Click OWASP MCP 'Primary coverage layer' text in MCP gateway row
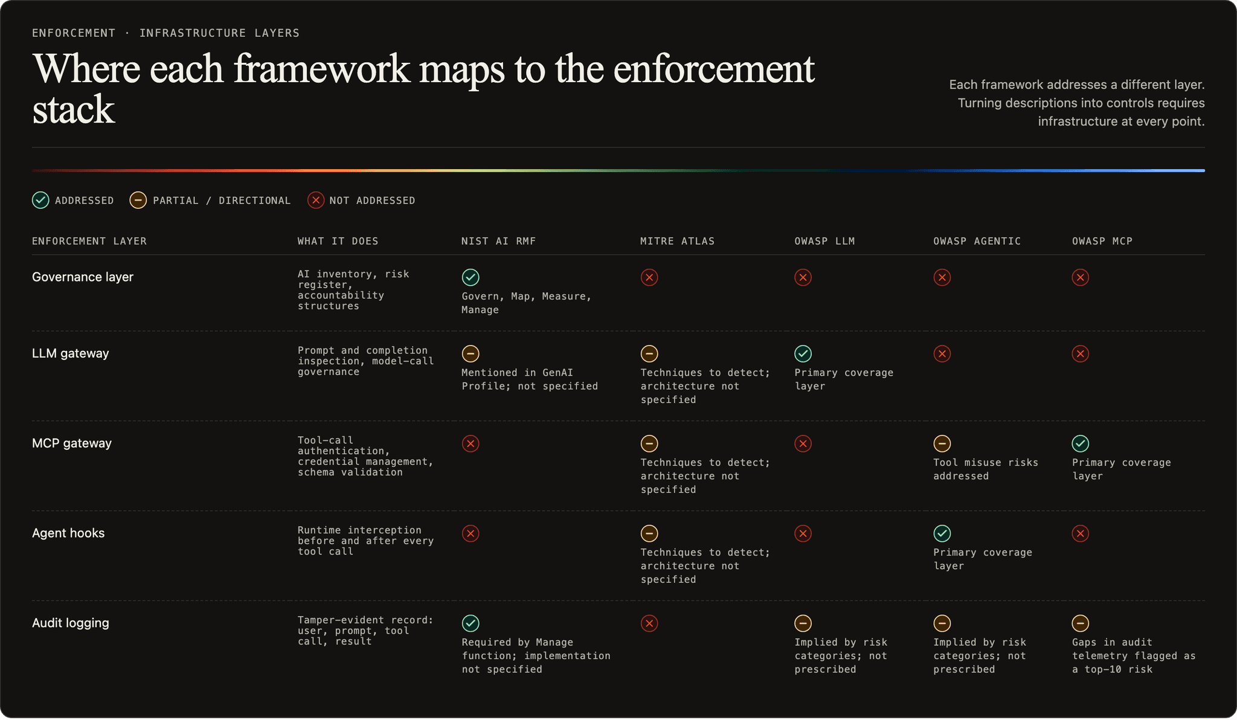 click(1122, 469)
